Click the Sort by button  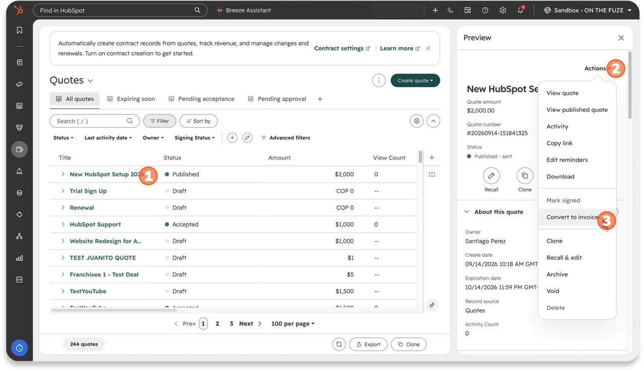(198, 121)
